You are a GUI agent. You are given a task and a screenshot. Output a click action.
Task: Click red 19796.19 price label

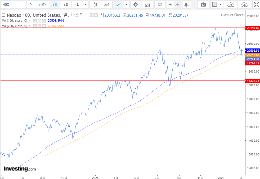[253, 63]
